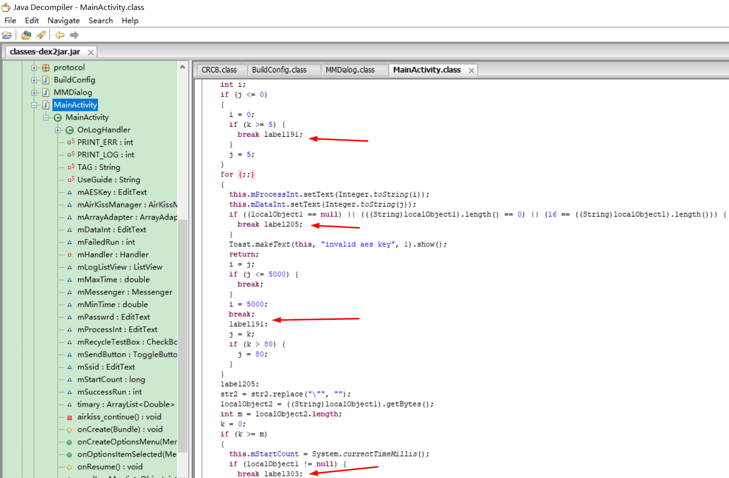Click the PRINT_ERR static field icon
The height and width of the screenshot is (478, 729).
point(70,142)
